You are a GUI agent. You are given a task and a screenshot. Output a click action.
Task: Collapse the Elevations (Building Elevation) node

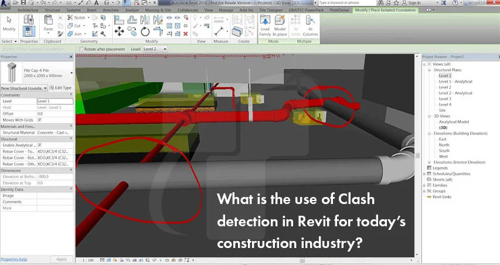pos(430,133)
